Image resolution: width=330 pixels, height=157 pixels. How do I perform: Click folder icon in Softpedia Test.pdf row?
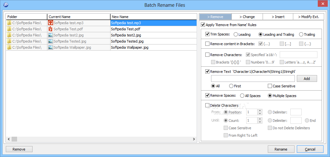click(9, 29)
